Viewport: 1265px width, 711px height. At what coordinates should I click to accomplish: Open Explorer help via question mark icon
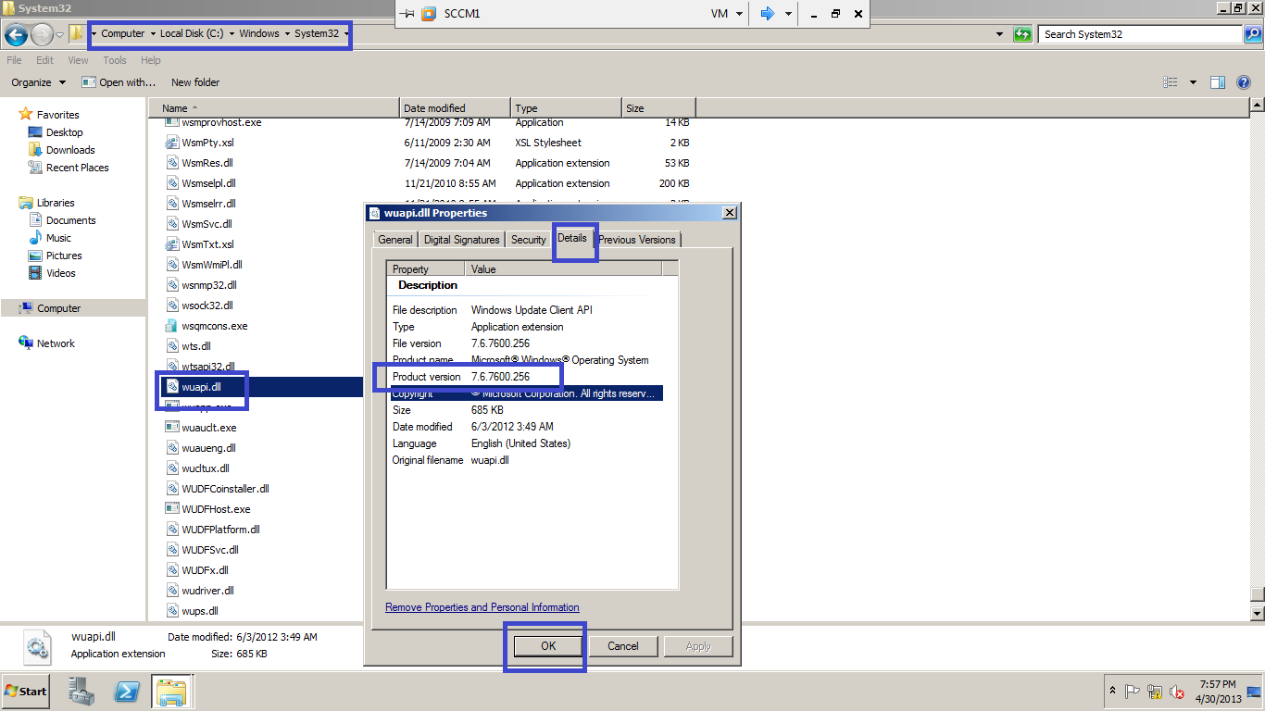(x=1244, y=82)
